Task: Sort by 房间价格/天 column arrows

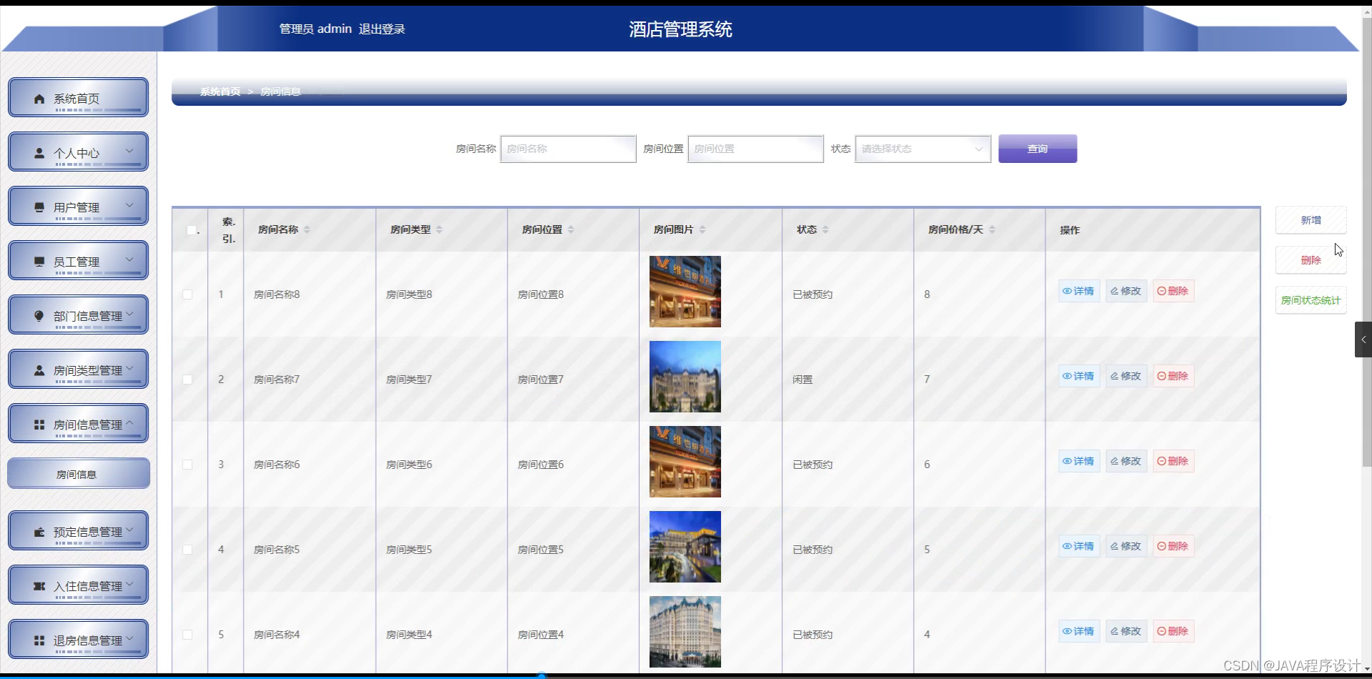Action: (992, 229)
